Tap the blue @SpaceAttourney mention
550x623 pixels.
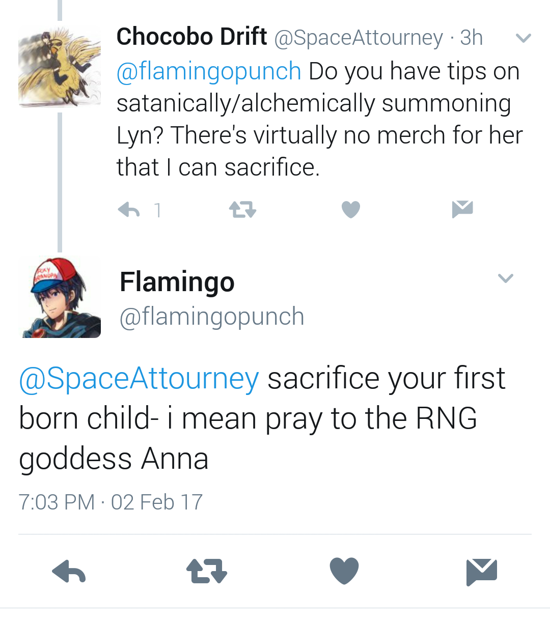139,379
